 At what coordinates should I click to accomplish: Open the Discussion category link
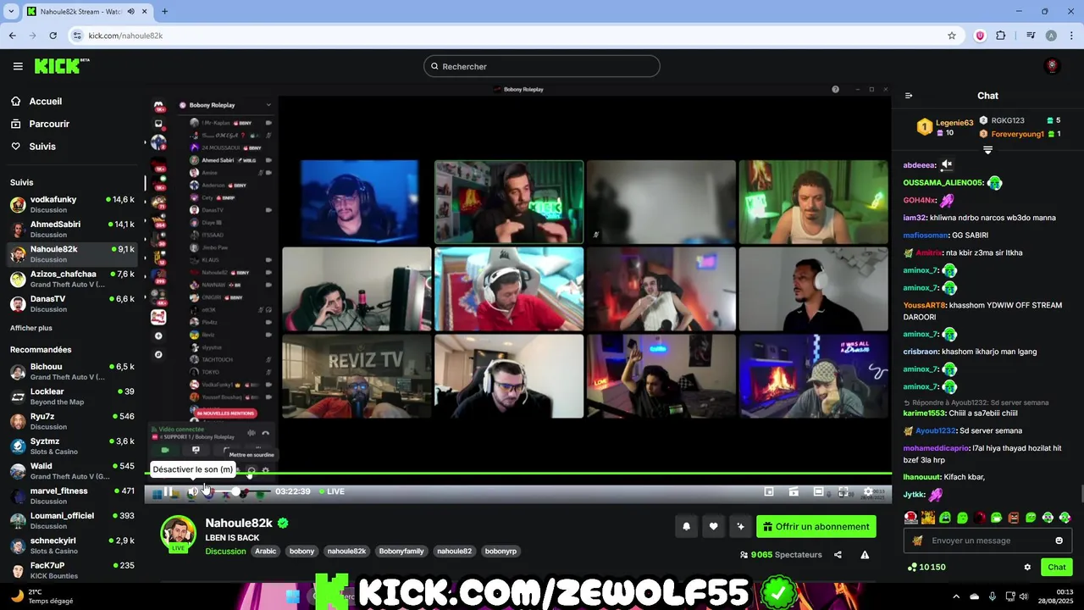tap(225, 552)
